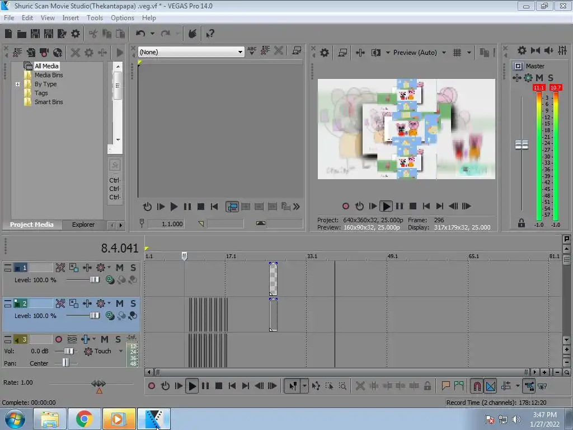
Task: Open the Insert menu
Action: [71, 18]
